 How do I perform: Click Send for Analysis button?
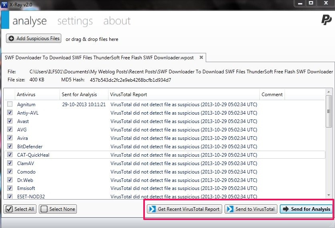tap(306, 209)
